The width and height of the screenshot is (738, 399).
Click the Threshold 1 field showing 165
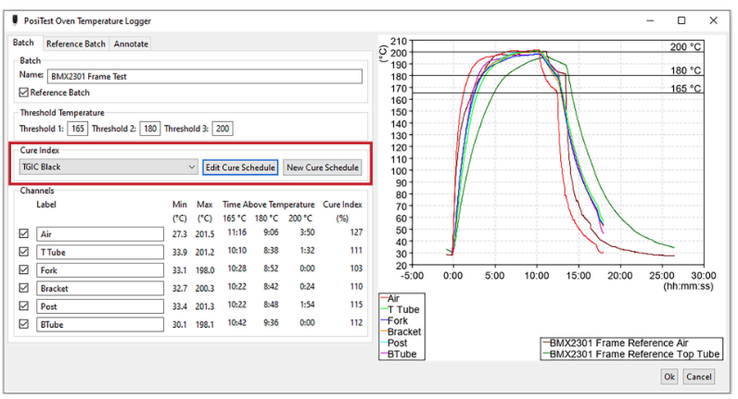[x=77, y=129]
